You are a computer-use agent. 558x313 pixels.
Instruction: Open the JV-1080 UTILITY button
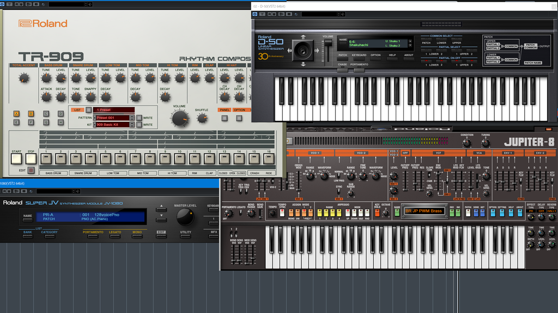click(185, 236)
